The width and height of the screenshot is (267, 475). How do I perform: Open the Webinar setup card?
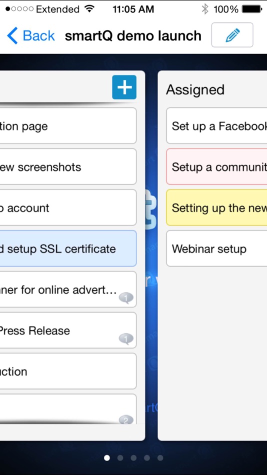tap(216, 248)
